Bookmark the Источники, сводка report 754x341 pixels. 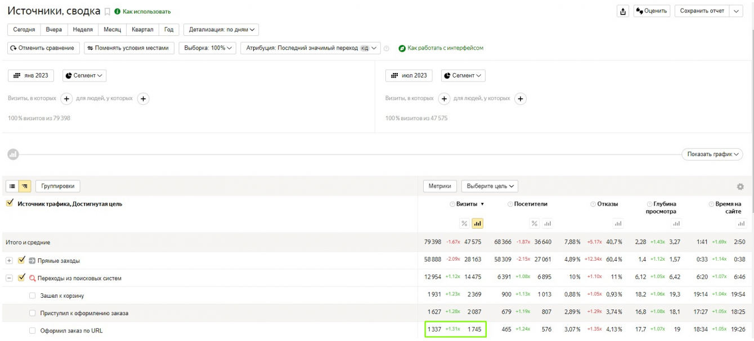click(107, 12)
